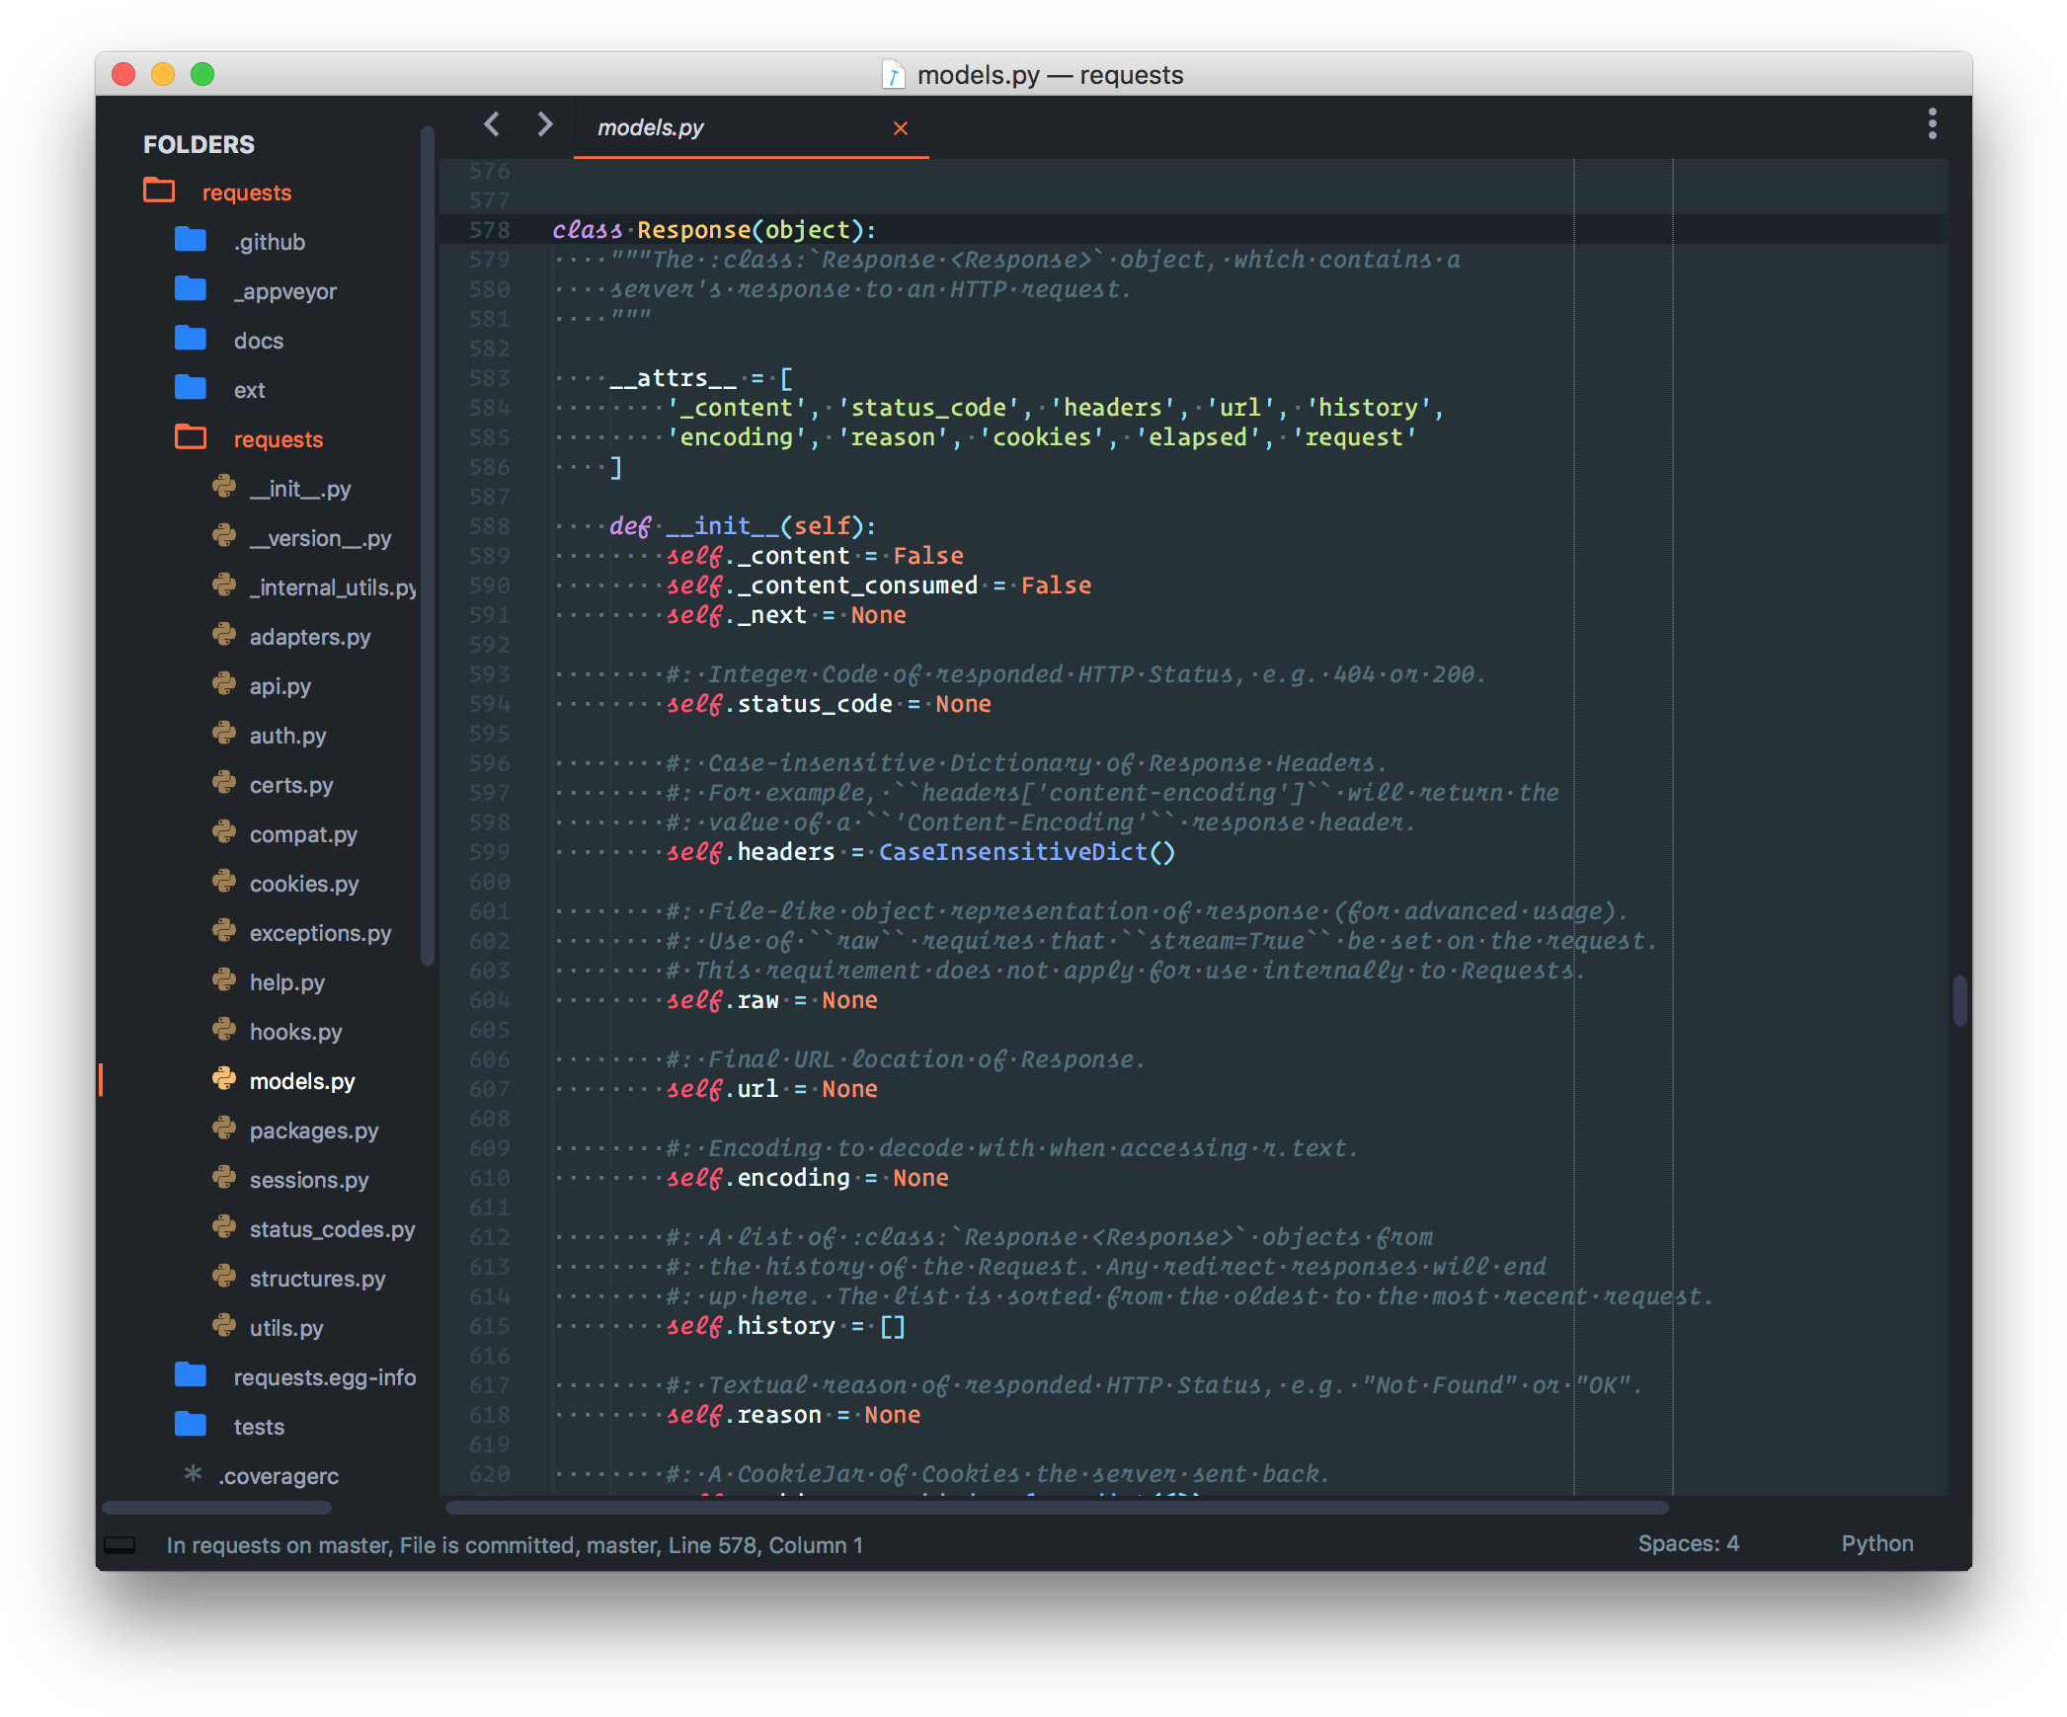This screenshot has width=2067, height=1717.
Task: Click the Spaces: 4 indentation setting
Action: 1688,1543
